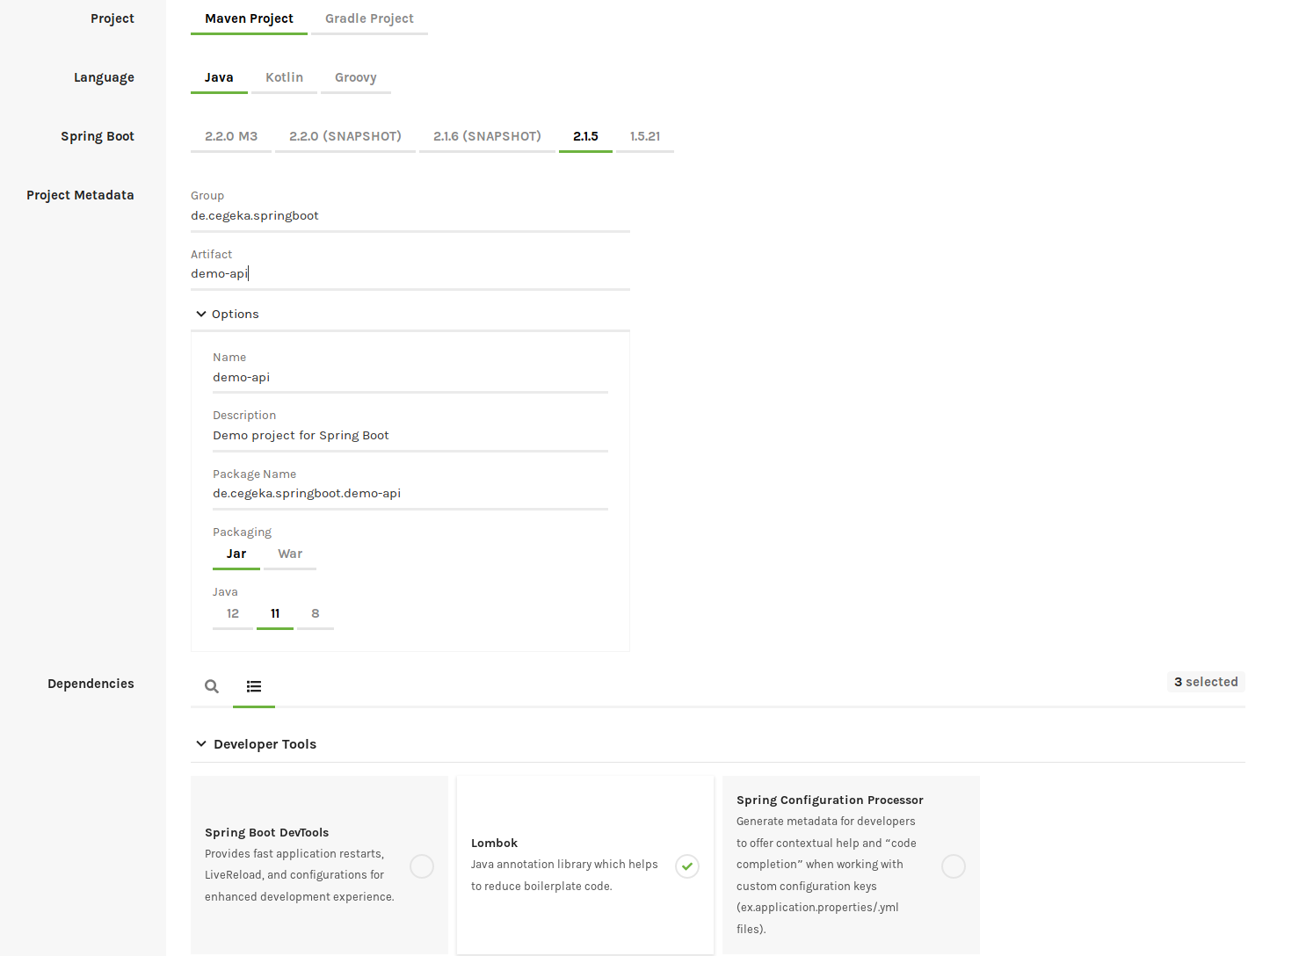The width and height of the screenshot is (1299, 956).
Task: Set packaging to Jar
Action: point(236,554)
